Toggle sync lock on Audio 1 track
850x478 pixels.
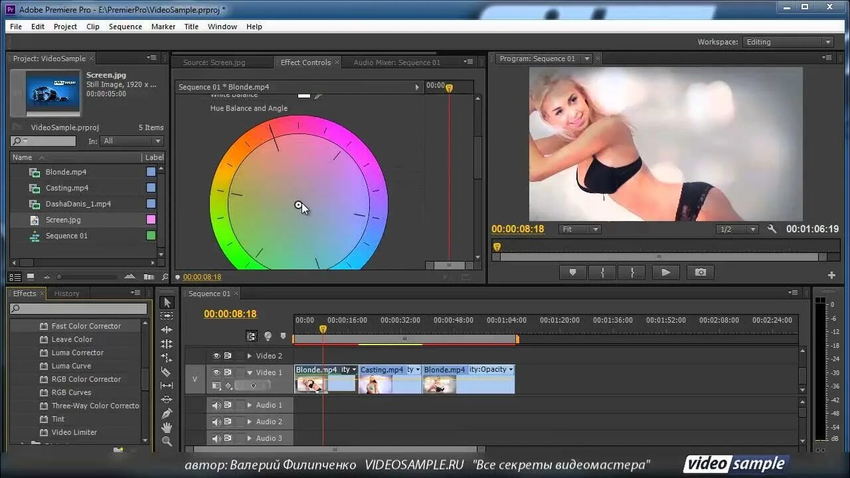coord(228,405)
